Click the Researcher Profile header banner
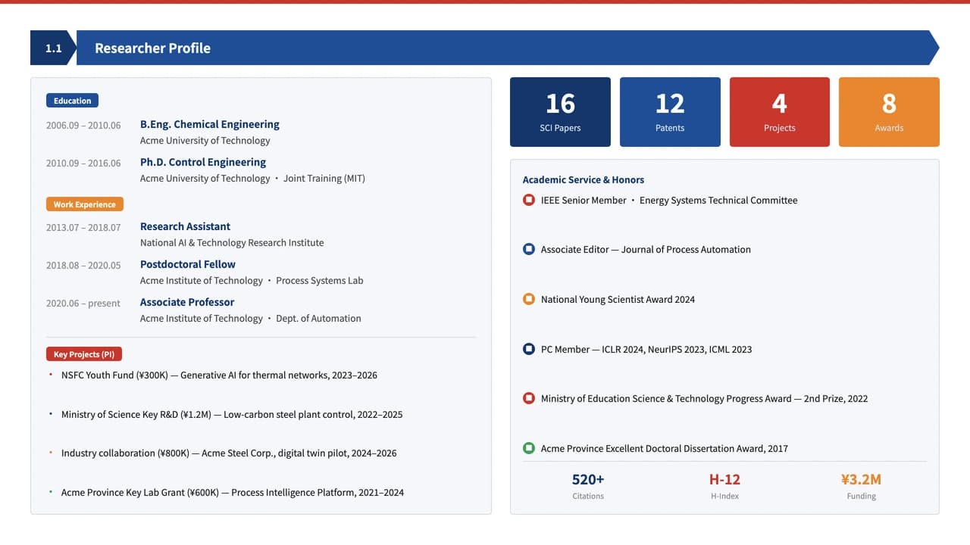 [x=508, y=48]
